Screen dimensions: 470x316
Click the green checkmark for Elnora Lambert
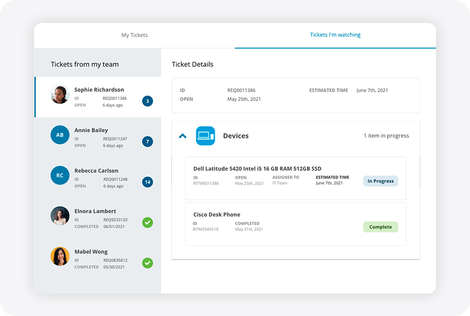tap(147, 222)
